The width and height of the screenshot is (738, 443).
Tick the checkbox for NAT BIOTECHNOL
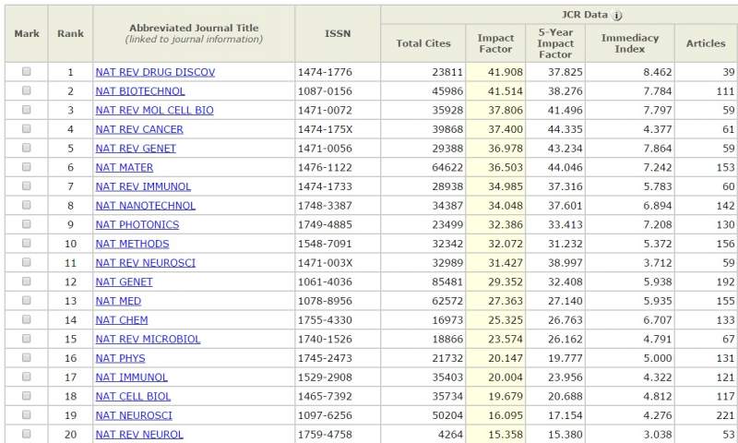27,90
